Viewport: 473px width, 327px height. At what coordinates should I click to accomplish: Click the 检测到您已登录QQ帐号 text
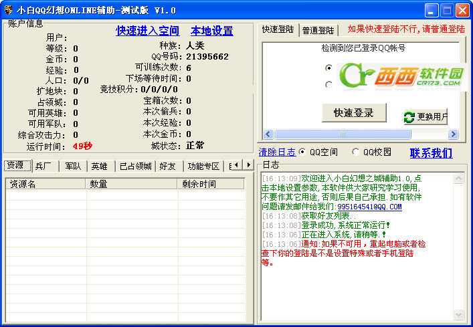point(363,48)
